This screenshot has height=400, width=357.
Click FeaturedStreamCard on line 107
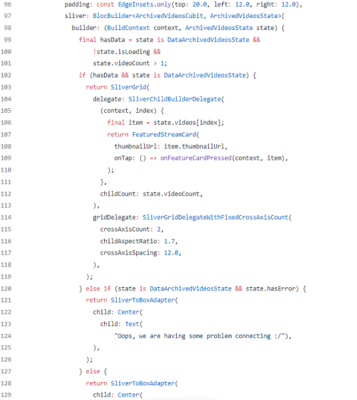[x=164, y=134]
